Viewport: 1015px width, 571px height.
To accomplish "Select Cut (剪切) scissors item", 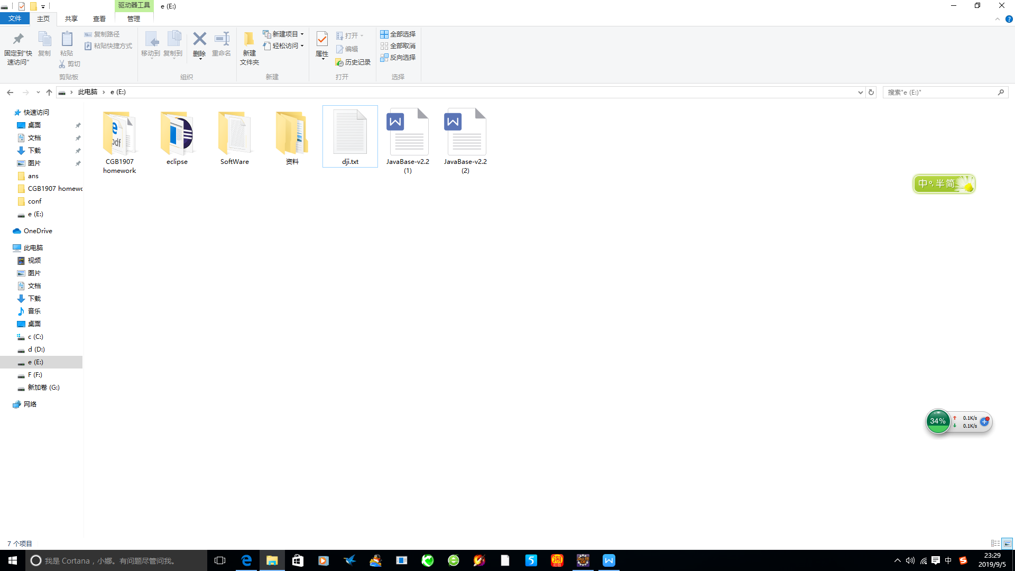I will click(x=69, y=64).
